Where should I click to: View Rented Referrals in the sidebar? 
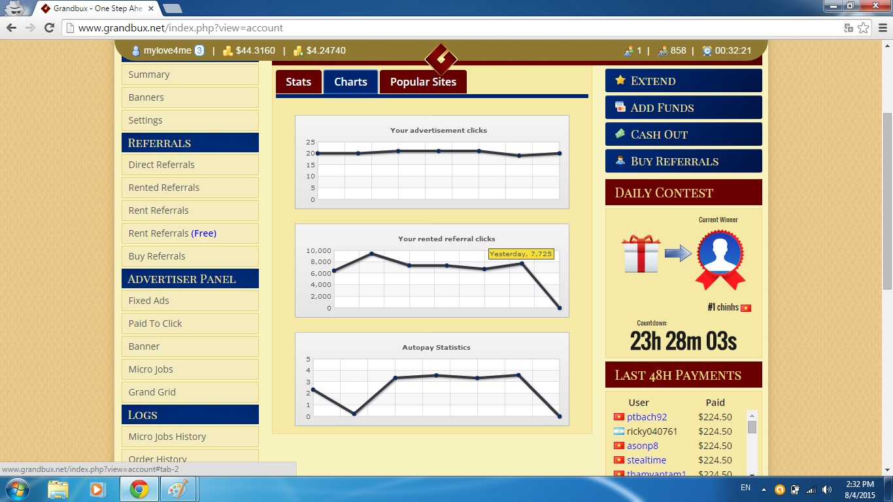(190, 188)
